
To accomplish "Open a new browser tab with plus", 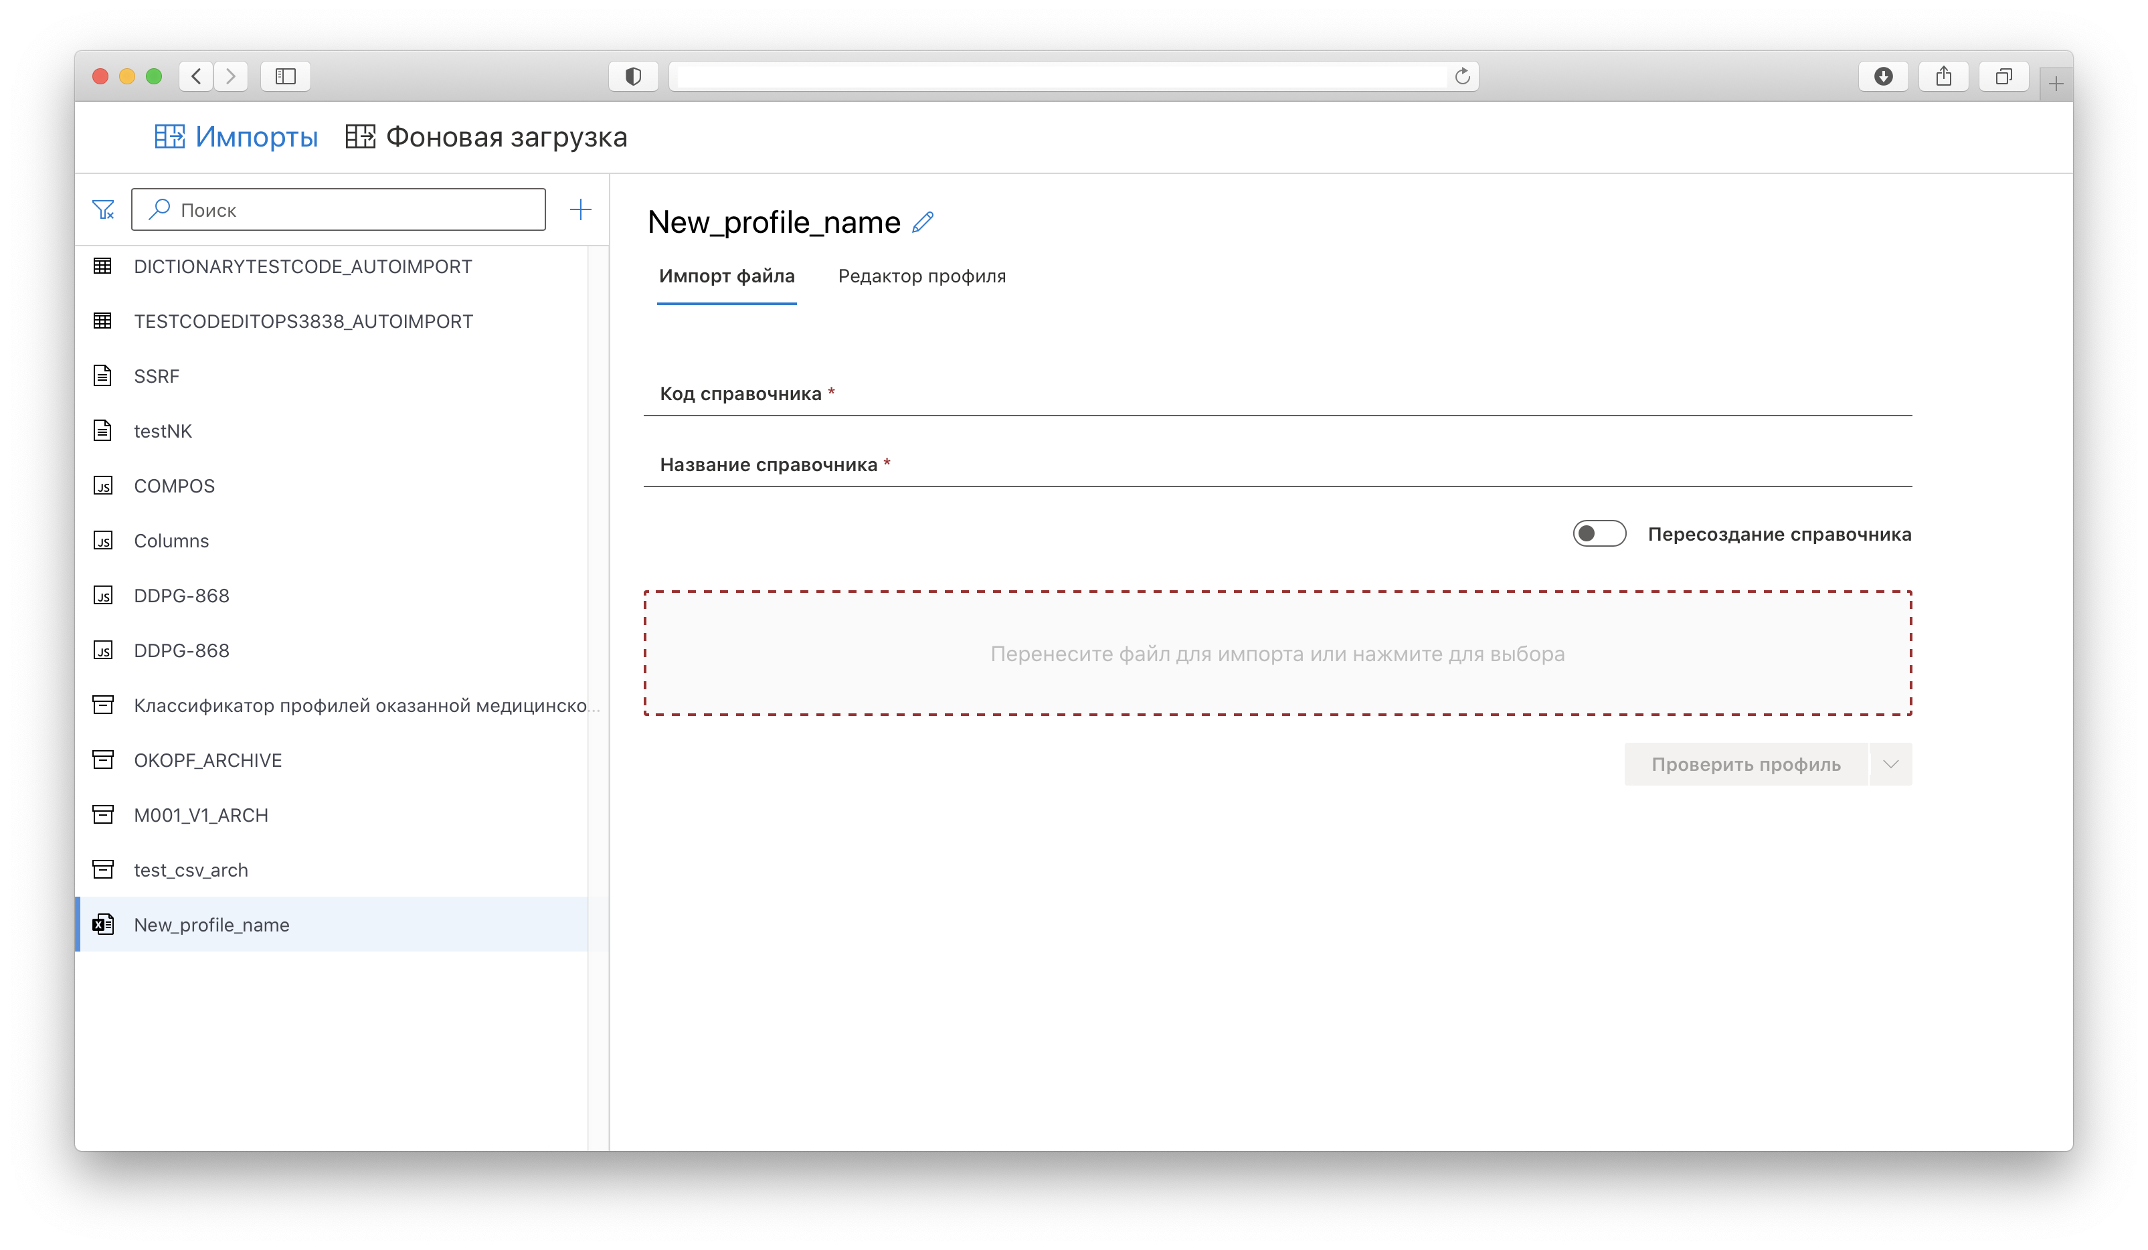I will click(2056, 84).
